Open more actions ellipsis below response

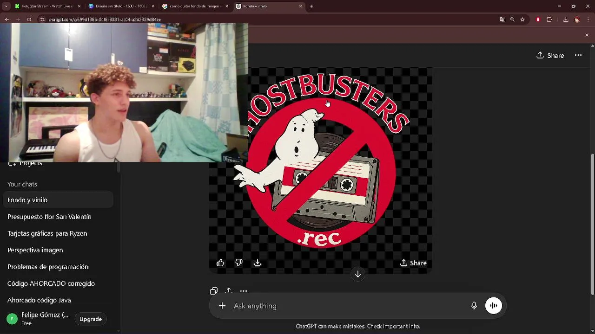pyautogui.click(x=244, y=291)
